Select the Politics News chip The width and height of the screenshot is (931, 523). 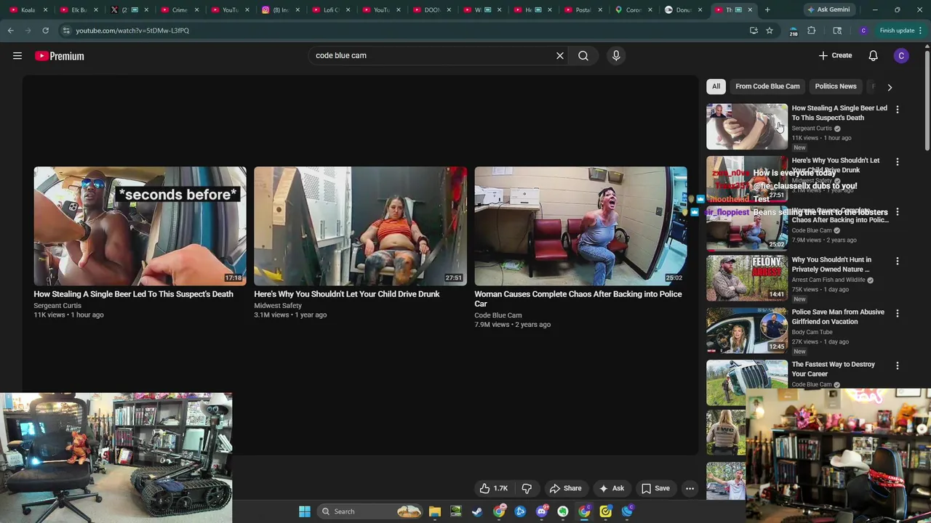pyautogui.click(x=836, y=86)
